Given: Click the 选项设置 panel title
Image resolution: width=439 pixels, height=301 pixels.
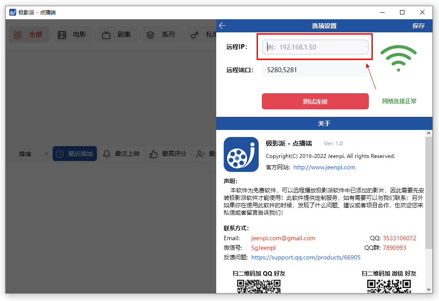Looking at the screenshot, I should pyautogui.click(x=324, y=26).
